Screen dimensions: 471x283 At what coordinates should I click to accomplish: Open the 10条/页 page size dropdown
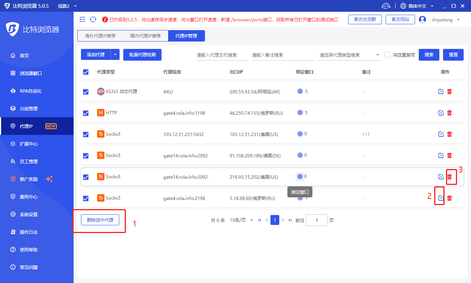click(x=241, y=220)
